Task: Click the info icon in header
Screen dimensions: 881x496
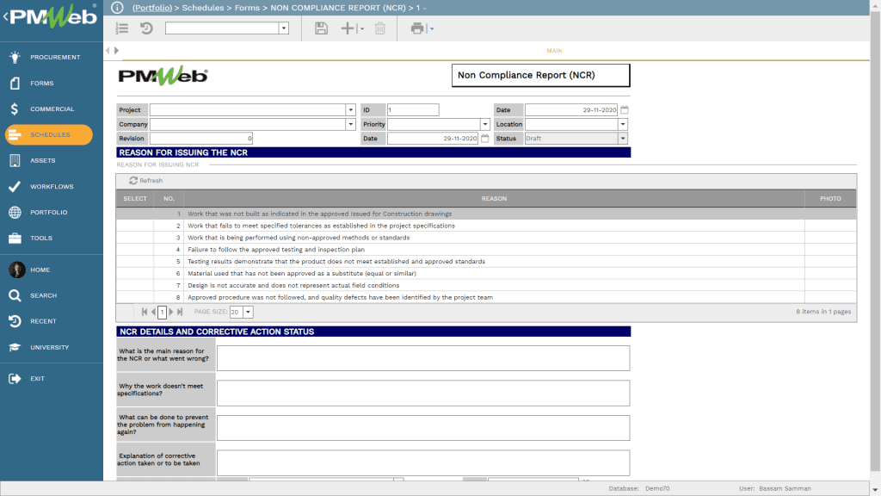Action: coord(117,8)
